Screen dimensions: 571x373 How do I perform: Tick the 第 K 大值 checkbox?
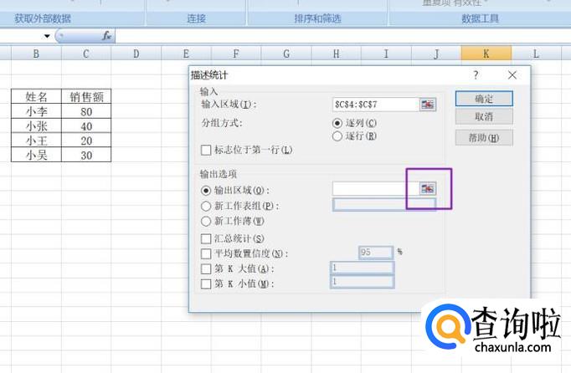pos(207,268)
